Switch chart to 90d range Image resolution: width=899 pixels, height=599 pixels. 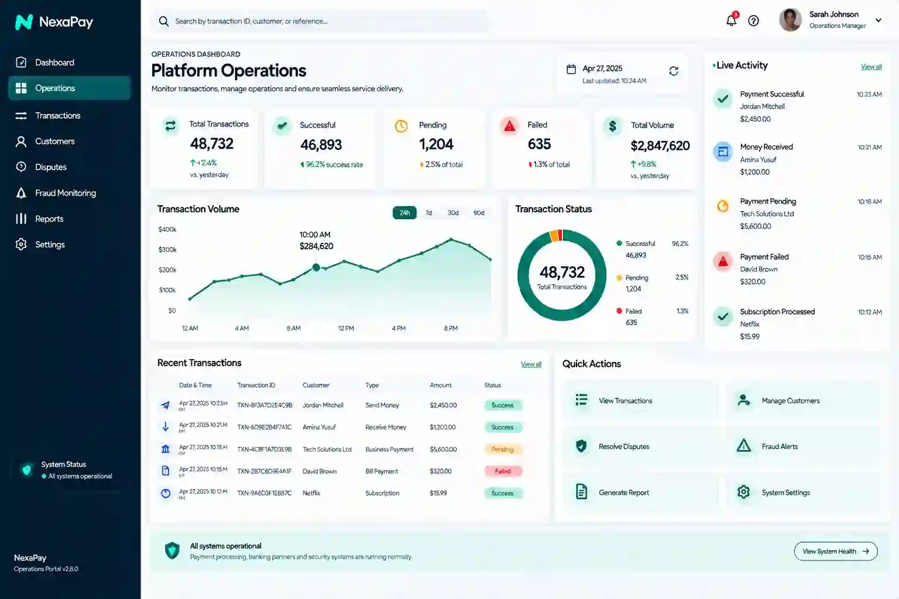click(x=479, y=213)
